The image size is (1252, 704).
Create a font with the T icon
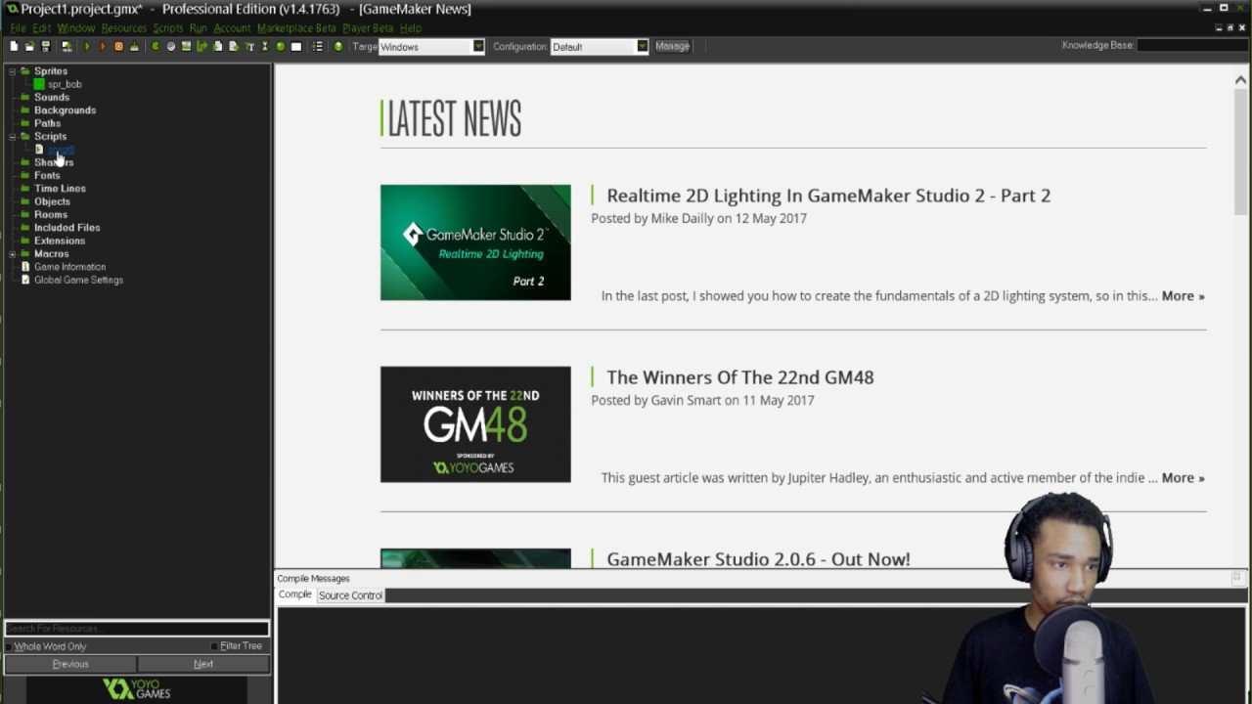point(249,46)
